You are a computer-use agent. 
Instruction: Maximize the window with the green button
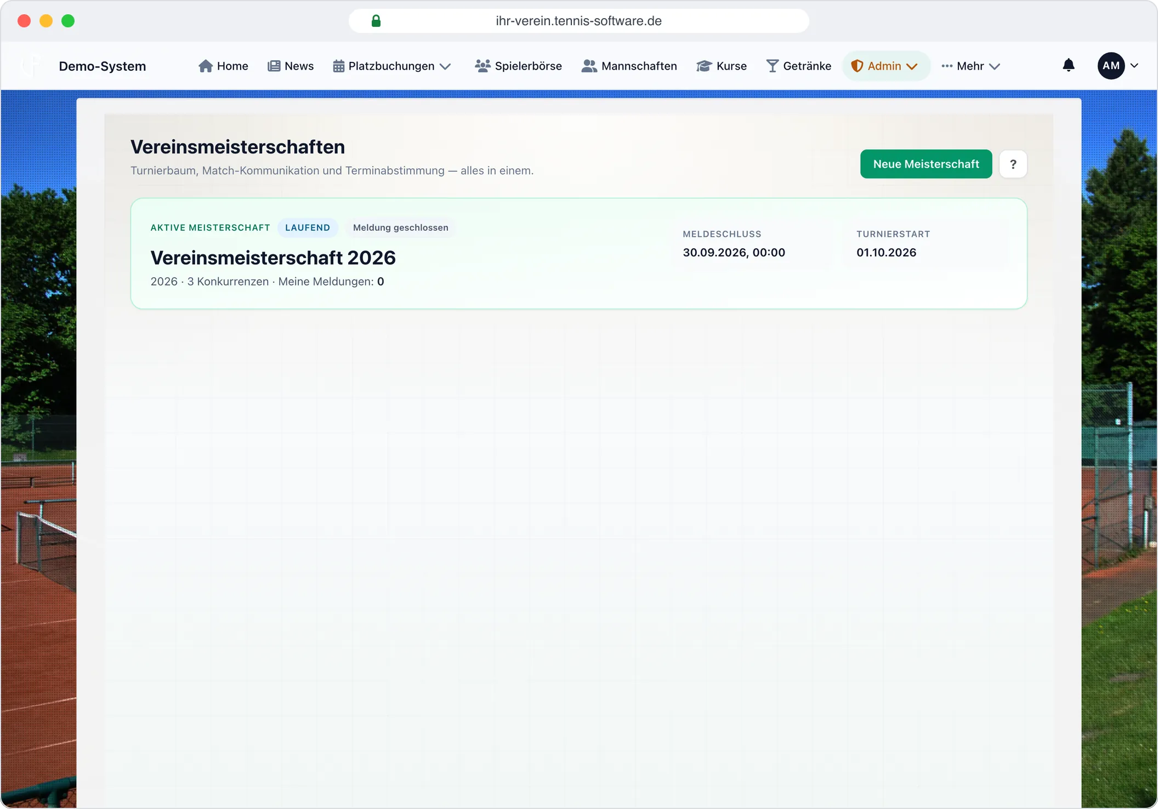click(x=68, y=21)
